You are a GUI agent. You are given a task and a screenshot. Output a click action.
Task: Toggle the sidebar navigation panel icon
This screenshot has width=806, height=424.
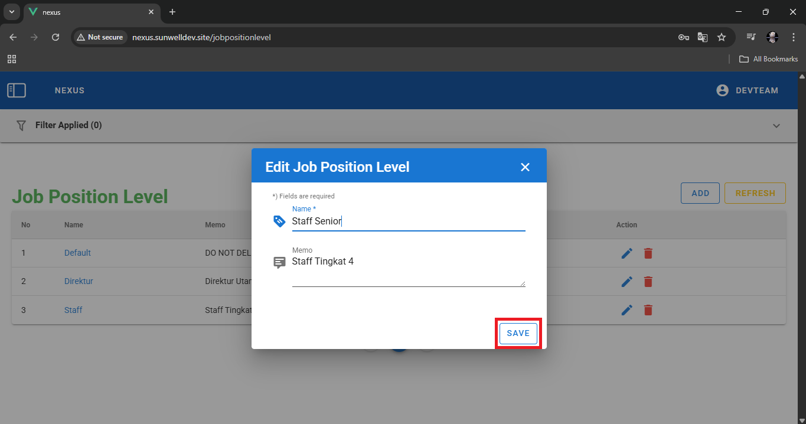coord(17,90)
